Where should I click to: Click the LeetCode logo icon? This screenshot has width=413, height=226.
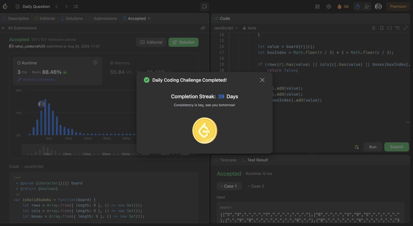[5, 6]
